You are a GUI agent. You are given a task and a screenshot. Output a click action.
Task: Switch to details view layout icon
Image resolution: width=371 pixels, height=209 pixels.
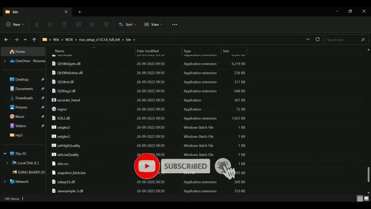coord(360,199)
